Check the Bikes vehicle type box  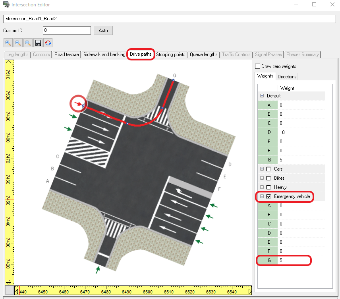click(269, 178)
